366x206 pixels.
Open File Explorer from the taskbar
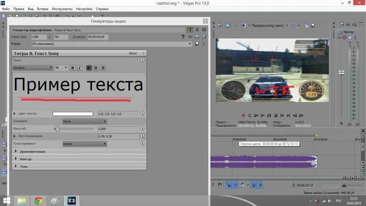pos(22,201)
